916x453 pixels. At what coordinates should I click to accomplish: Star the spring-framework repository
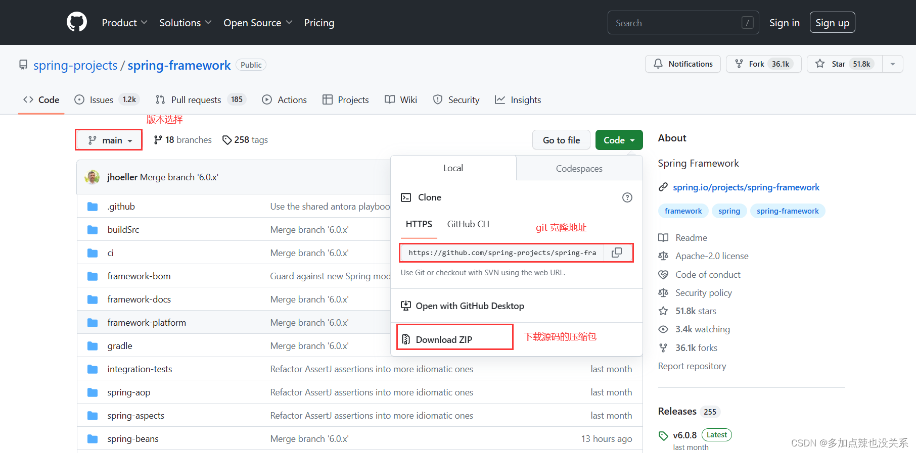tap(845, 64)
